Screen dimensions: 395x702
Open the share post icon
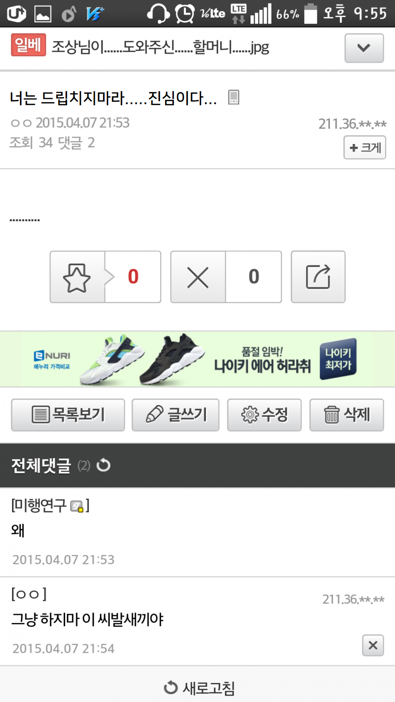click(x=318, y=277)
